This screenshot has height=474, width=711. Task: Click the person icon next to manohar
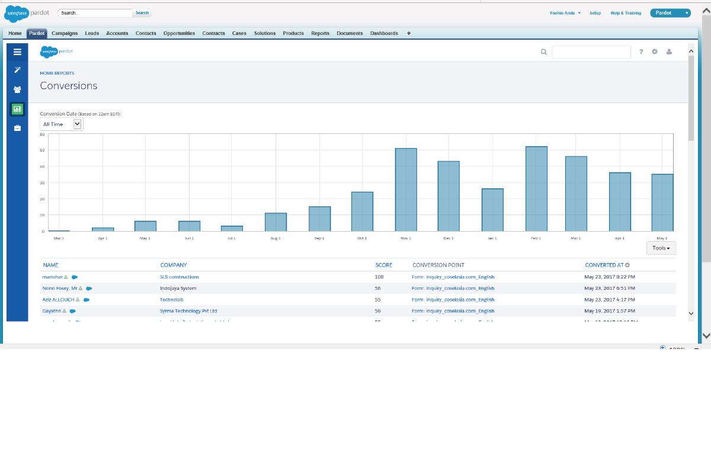66,277
